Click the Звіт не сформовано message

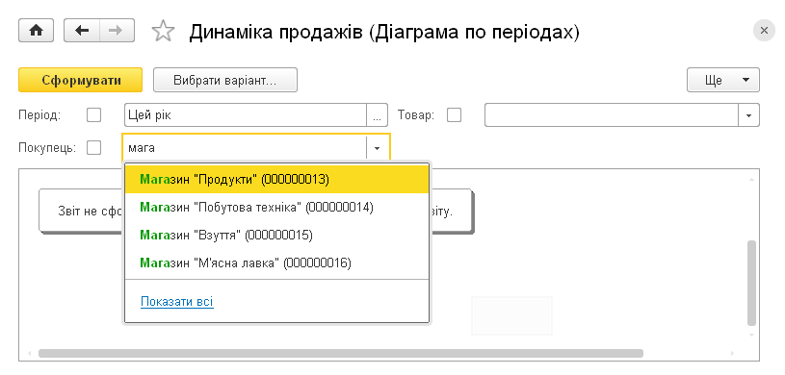pos(255,211)
